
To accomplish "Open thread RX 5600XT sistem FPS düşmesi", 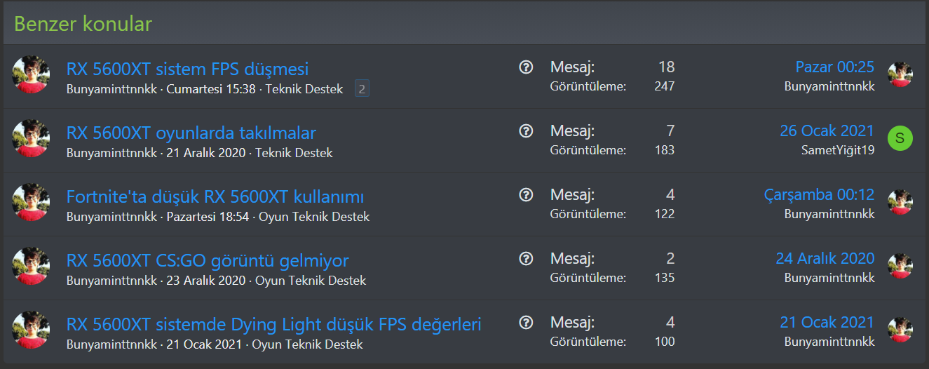I will click(x=187, y=69).
